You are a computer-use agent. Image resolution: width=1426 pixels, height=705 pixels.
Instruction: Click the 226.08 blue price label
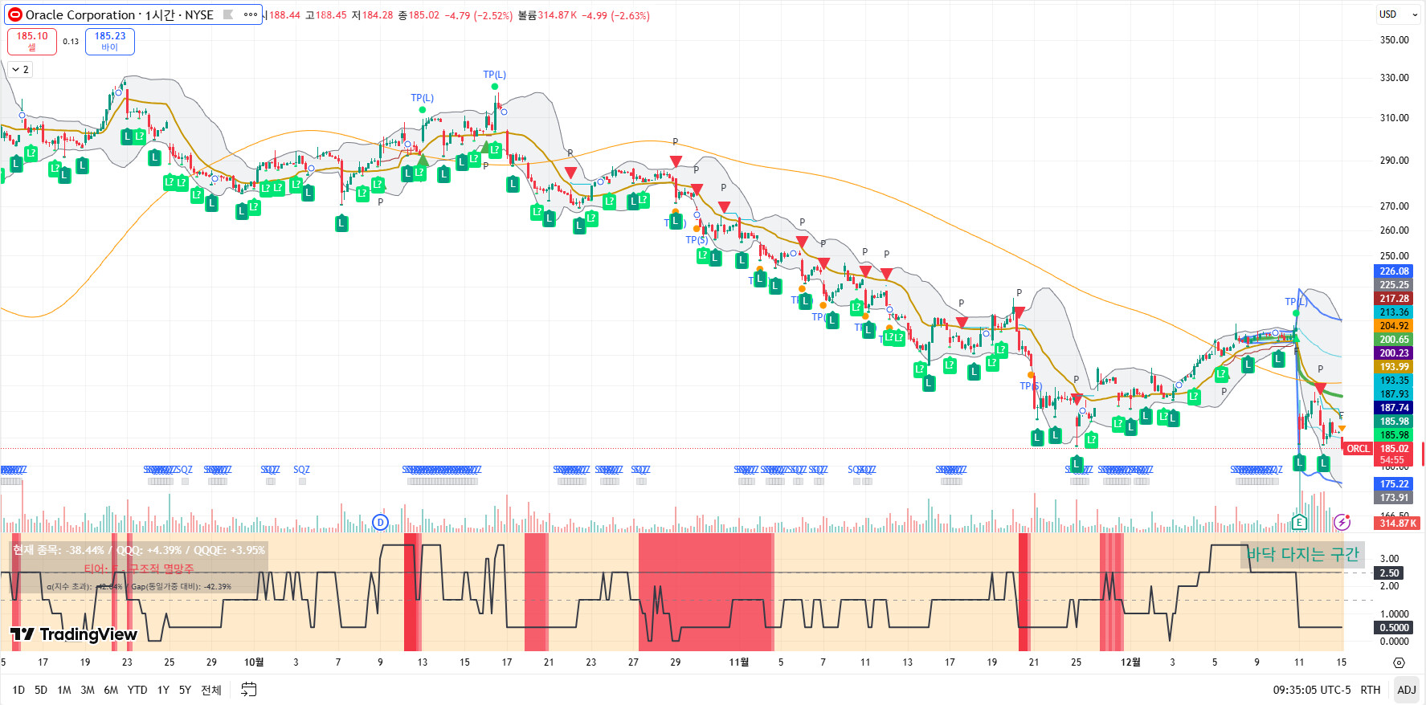click(1395, 271)
